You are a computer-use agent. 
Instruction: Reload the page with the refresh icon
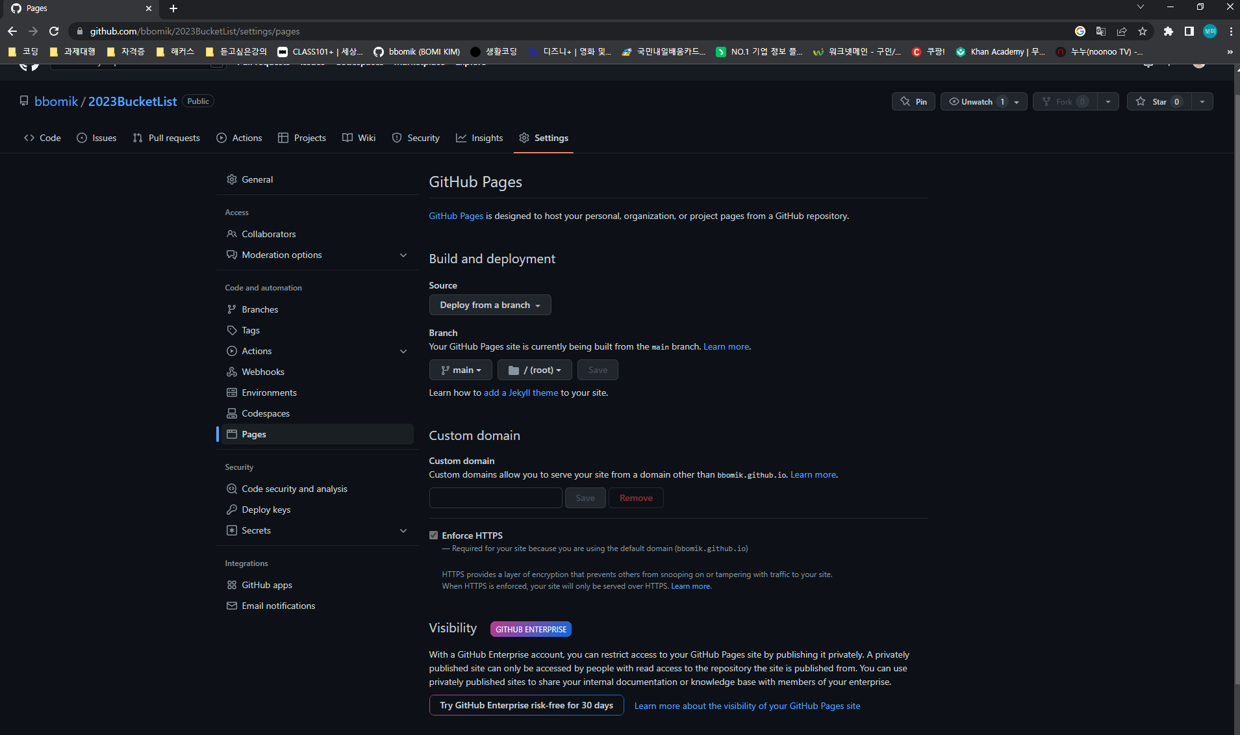[54, 31]
